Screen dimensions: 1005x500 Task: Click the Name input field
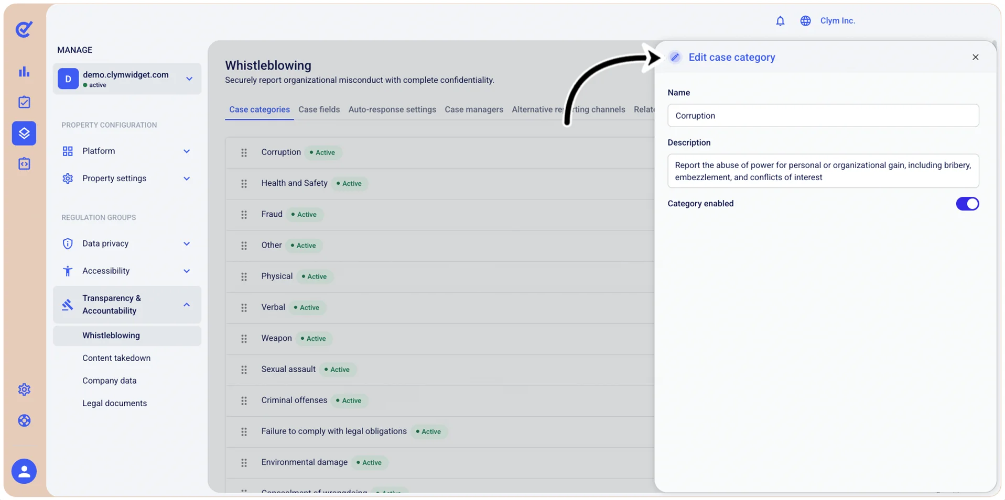point(823,116)
